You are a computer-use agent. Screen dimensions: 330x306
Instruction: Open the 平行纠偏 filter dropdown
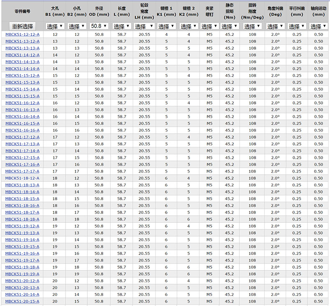pos(297,26)
